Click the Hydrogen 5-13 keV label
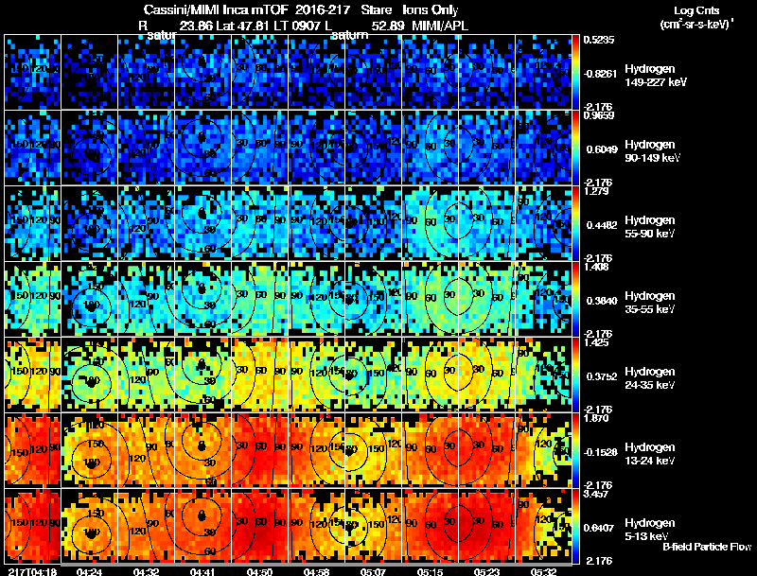The width and height of the screenshot is (757, 576). [x=649, y=530]
